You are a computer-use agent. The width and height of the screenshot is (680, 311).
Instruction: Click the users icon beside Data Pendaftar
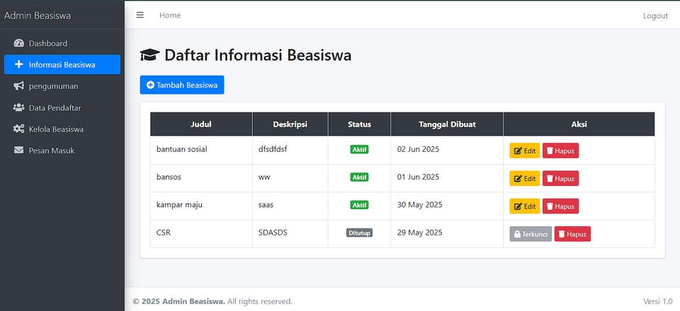(19, 107)
